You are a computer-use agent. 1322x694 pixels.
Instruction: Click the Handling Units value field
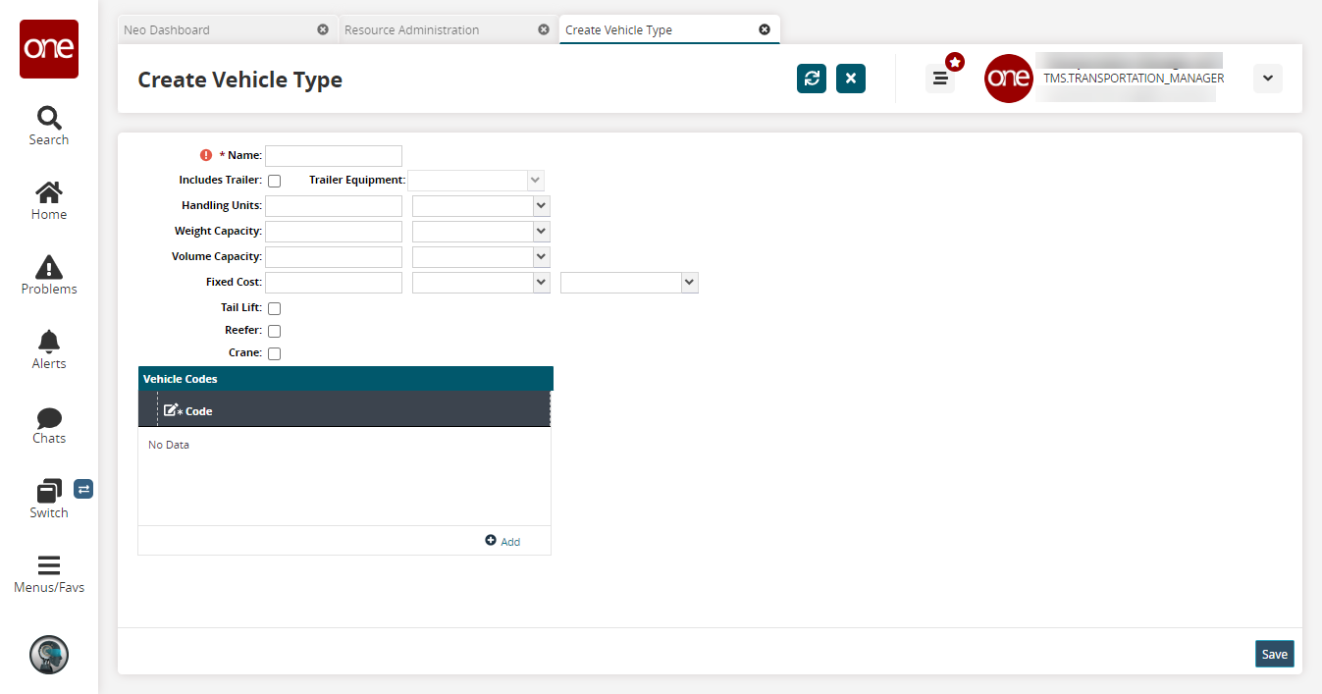pyautogui.click(x=334, y=206)
